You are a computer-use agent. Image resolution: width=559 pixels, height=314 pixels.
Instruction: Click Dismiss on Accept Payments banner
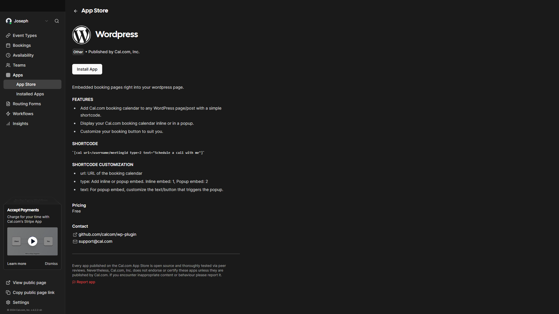pos(51,264)
